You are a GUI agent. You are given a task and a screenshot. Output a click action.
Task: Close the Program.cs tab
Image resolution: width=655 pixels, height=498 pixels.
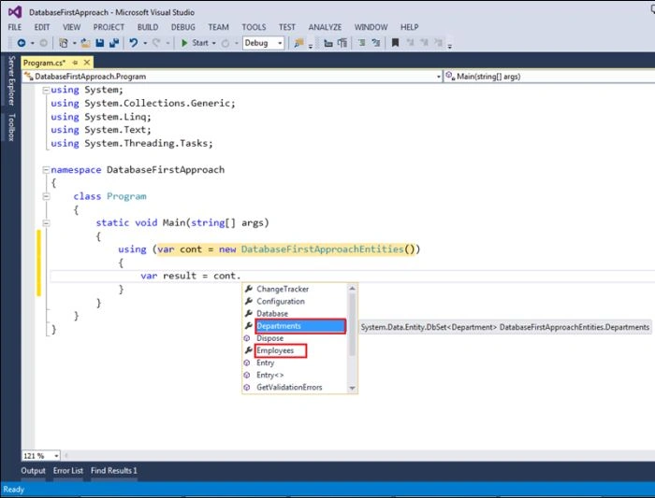(87, 63)
